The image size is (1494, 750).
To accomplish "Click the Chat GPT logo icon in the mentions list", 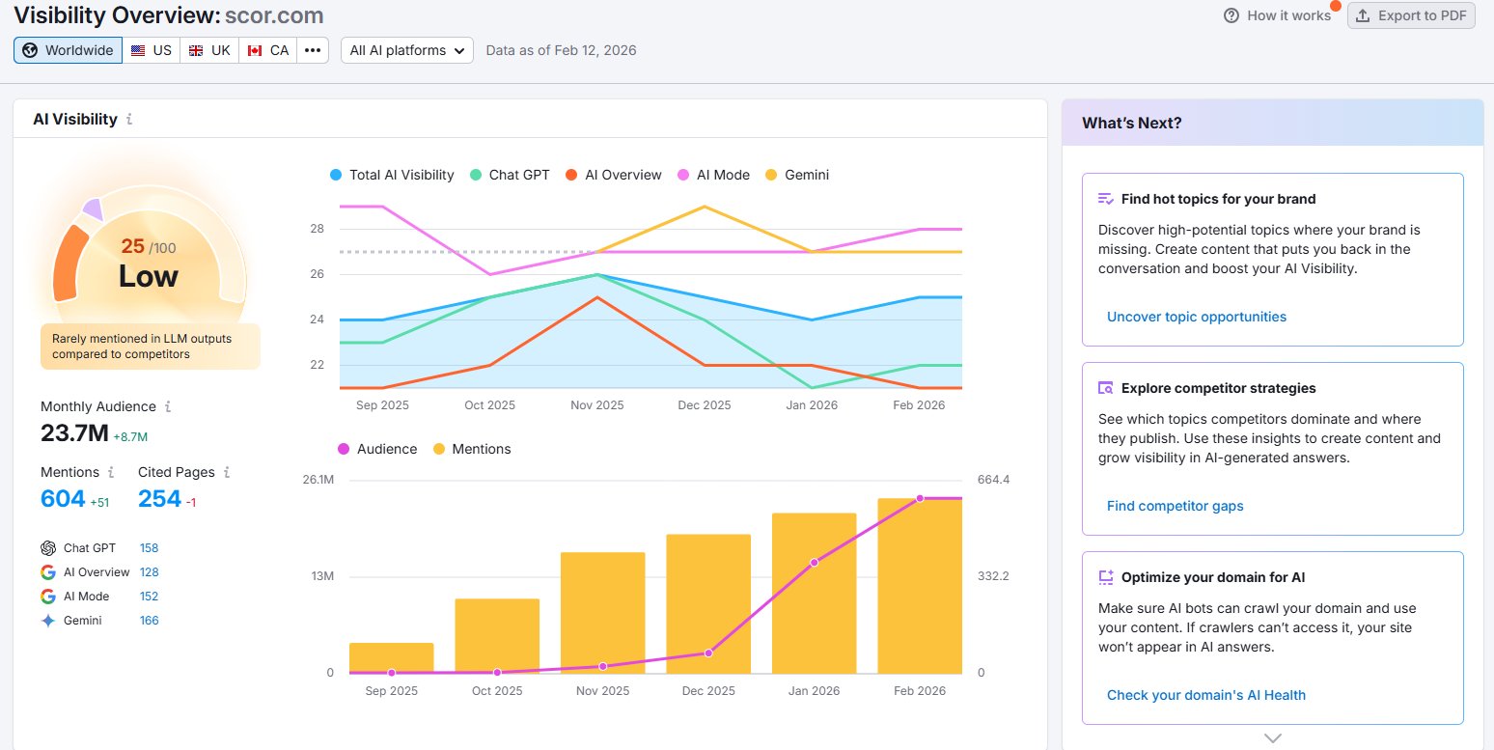I will click(48, 548).
